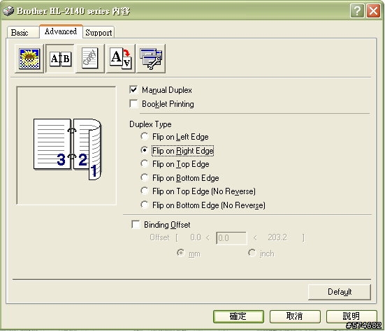
Task: Click the Default button
Action: 340,292
